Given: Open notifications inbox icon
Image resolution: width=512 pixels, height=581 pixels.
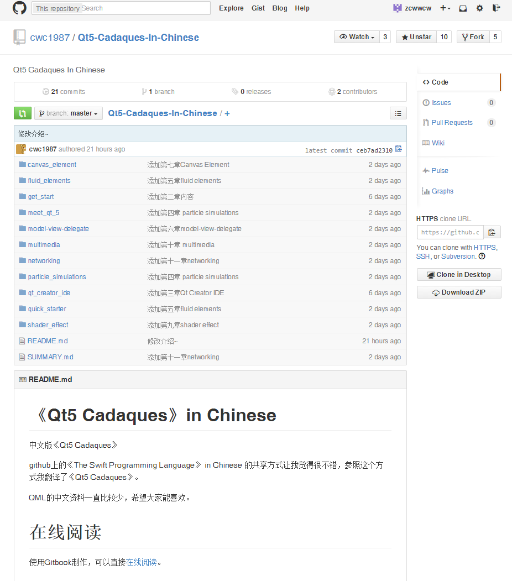Looking at the screenshot, I should click(463, 8).
